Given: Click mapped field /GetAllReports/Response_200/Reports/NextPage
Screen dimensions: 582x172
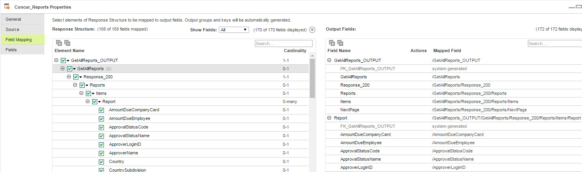Looking at the screenshot, I should pyautogui.click(x=479, y=110).
